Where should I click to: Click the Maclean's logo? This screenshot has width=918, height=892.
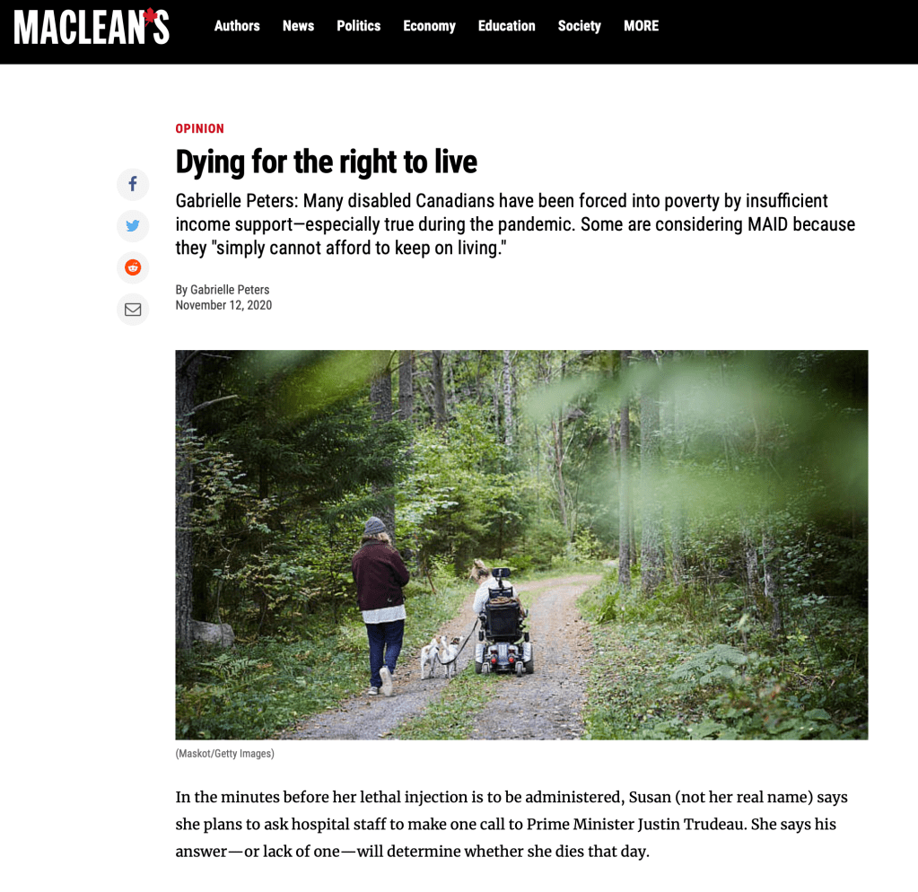tap(92, 27)
